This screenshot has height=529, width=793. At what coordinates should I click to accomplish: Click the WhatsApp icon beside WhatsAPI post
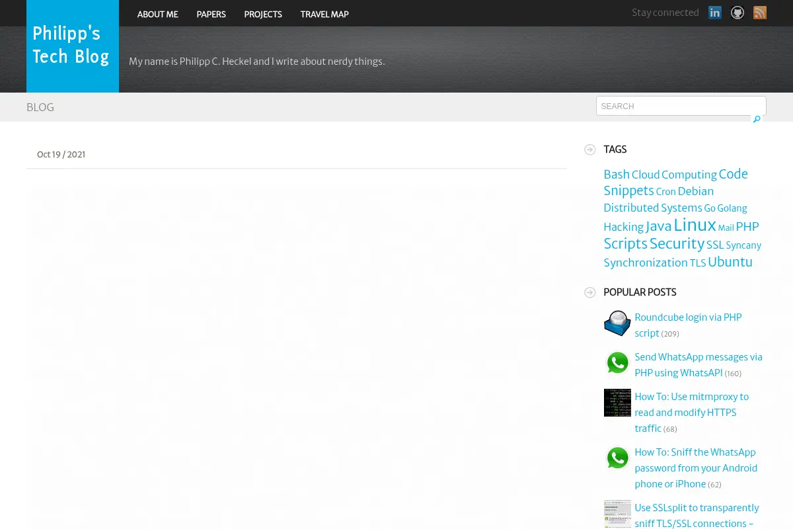click(x=617, y=363)
